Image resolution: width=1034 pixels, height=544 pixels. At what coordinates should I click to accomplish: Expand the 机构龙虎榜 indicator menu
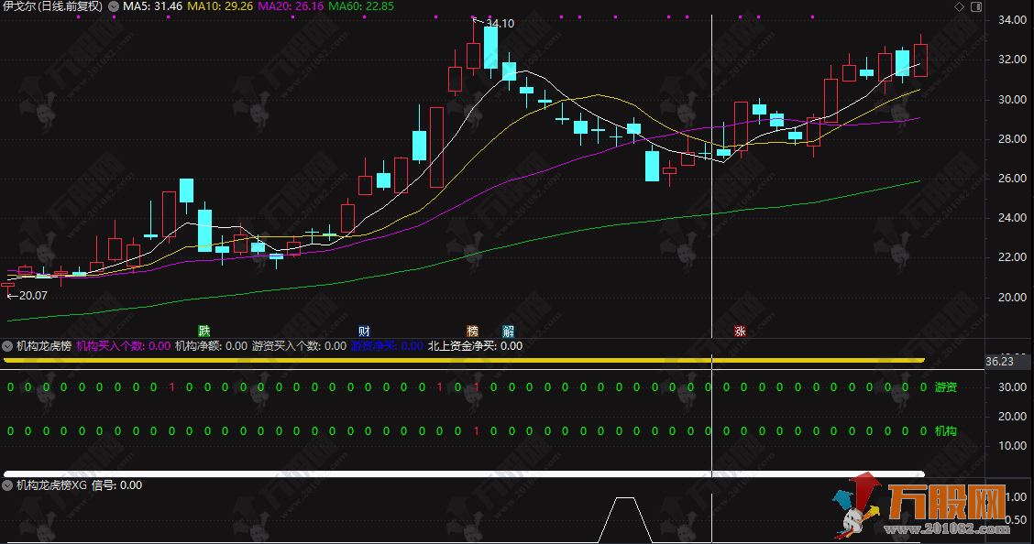point(8,346)
